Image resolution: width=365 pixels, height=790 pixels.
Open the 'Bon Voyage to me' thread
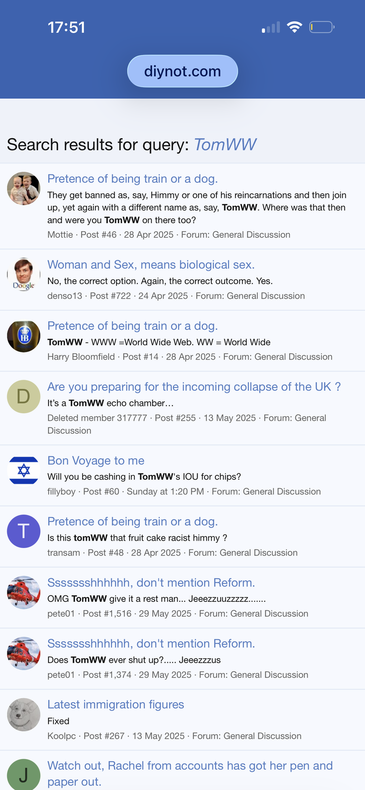pos(96,461)
